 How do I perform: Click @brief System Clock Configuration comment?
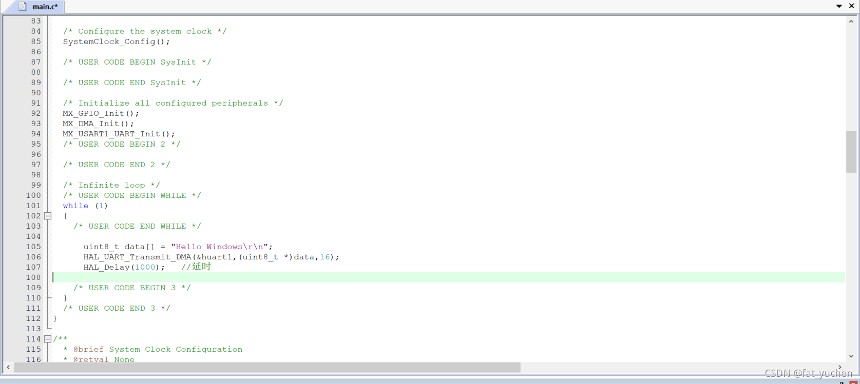pos(158,349)
